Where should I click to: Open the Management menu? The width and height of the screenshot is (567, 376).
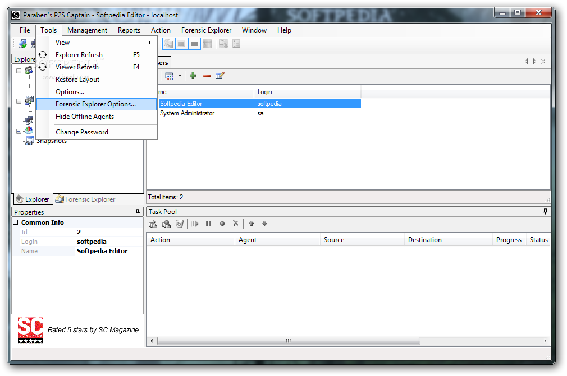click(87, 30)
